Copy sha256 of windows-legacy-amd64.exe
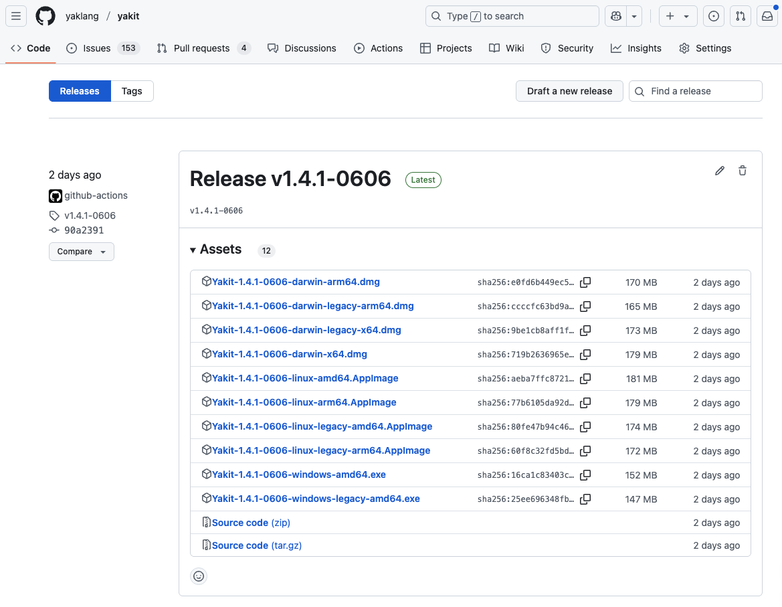The image size is (782, 607). 585,499
